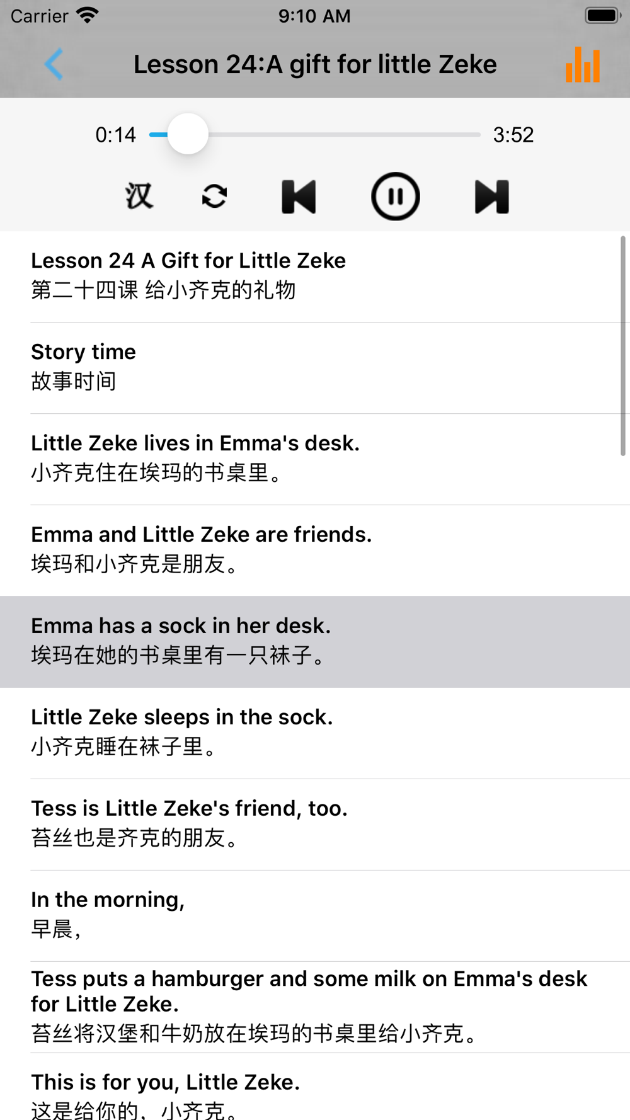Jump to 'Little Zeke lives in Emma's desk'
The image size is (630, 1120).
tap(315, 459)
